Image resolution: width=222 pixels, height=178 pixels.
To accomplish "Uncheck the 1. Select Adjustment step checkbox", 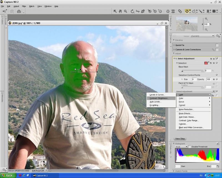I will (x=217, y=58).
